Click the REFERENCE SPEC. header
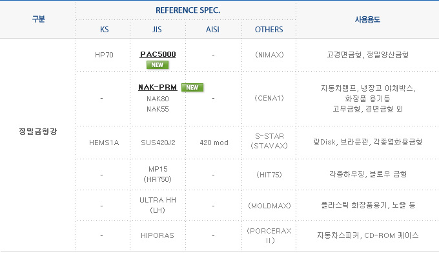This screenshot has width=439, height=258. (x=188, y=10)
